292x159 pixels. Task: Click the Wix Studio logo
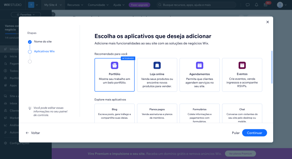[13, 5]
